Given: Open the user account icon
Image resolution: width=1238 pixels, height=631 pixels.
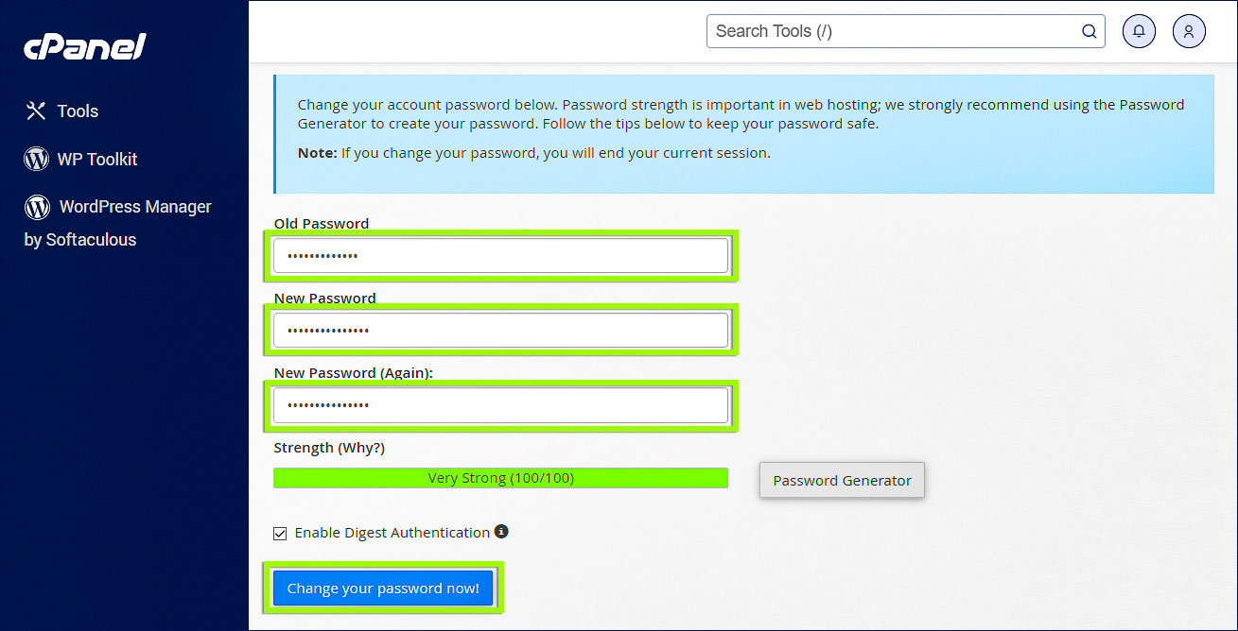Looking at the screenshot, I should (x=1189, y=31).
